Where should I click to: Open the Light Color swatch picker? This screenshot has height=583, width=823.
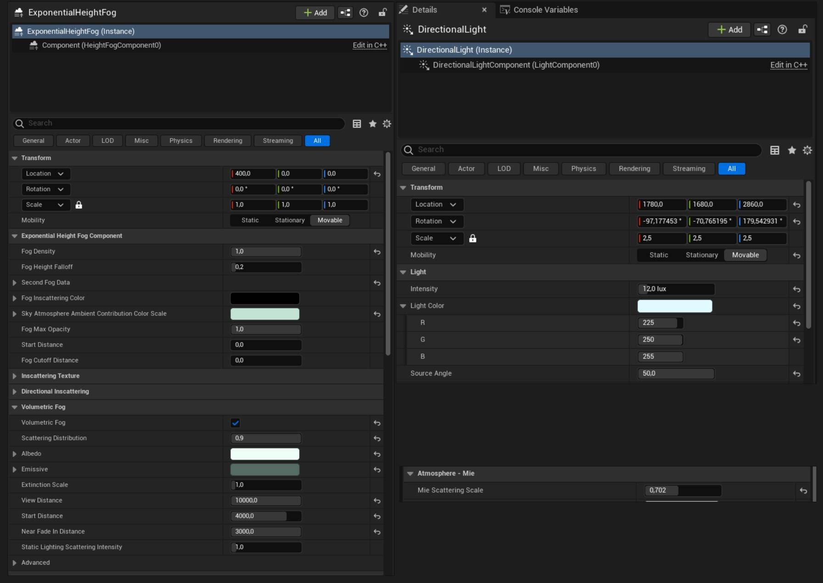674,306
